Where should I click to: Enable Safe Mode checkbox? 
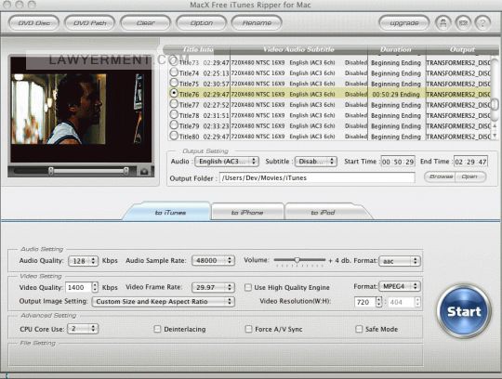pyautogui.click(x=359, y=329)
